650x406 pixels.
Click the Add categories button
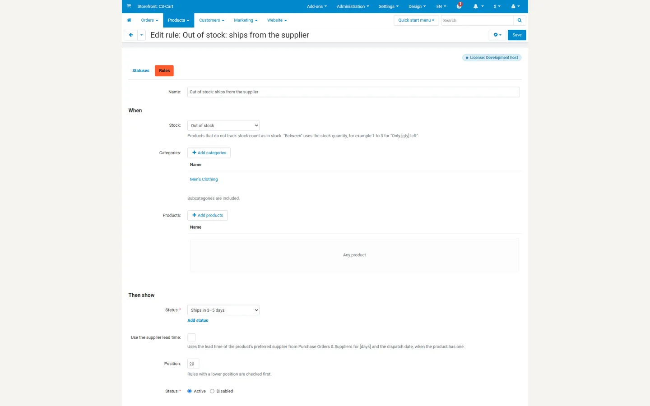coord(209,153)
